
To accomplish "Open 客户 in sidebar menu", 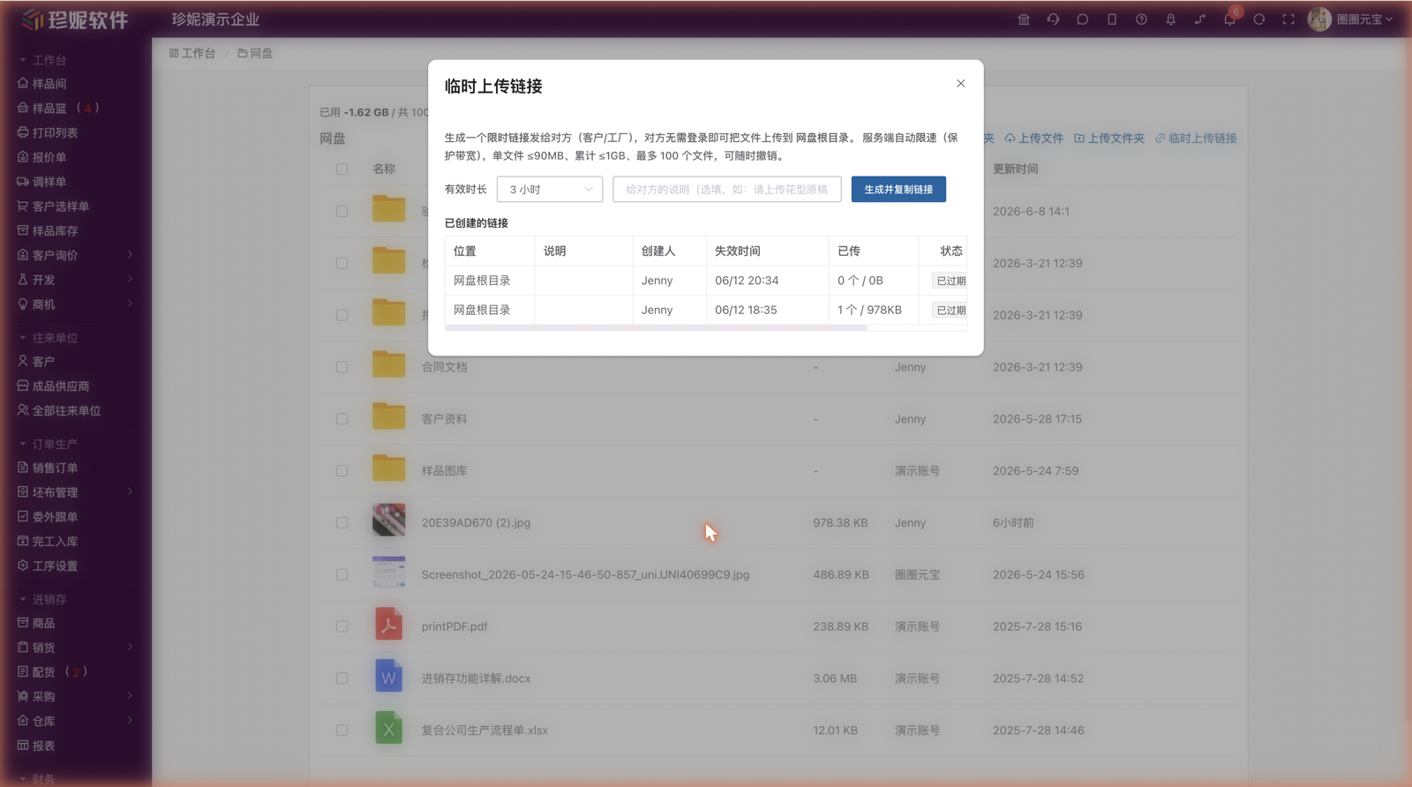I will [x=36, y=361].
